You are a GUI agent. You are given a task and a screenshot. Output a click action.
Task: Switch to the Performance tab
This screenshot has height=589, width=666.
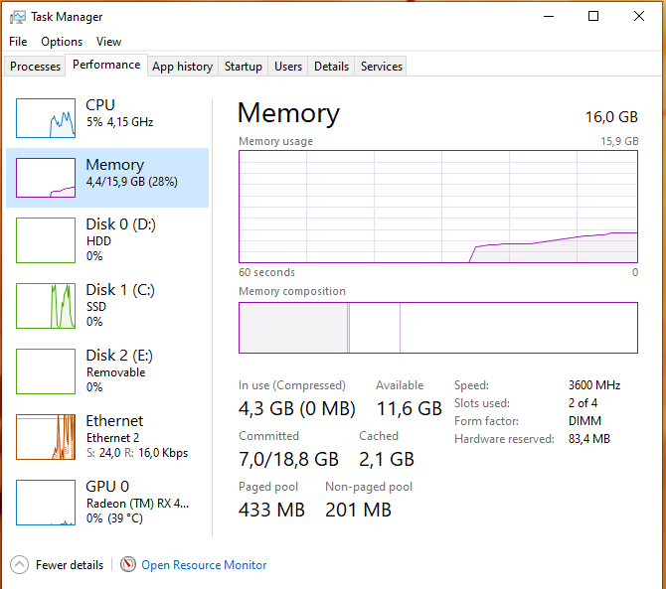click(x=106, y=65)
